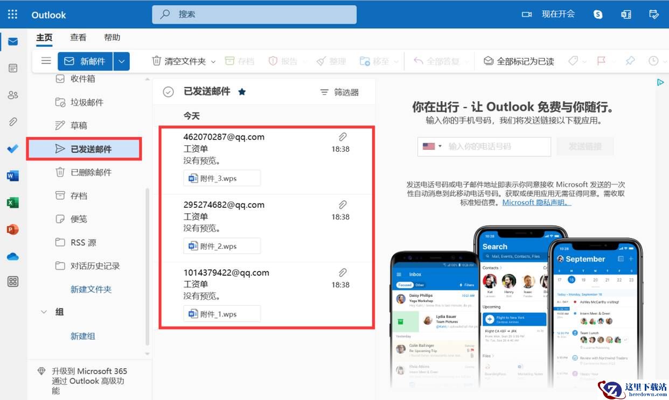
Task: Click the Skype icon in the header
Action: (x=598, y=15)
